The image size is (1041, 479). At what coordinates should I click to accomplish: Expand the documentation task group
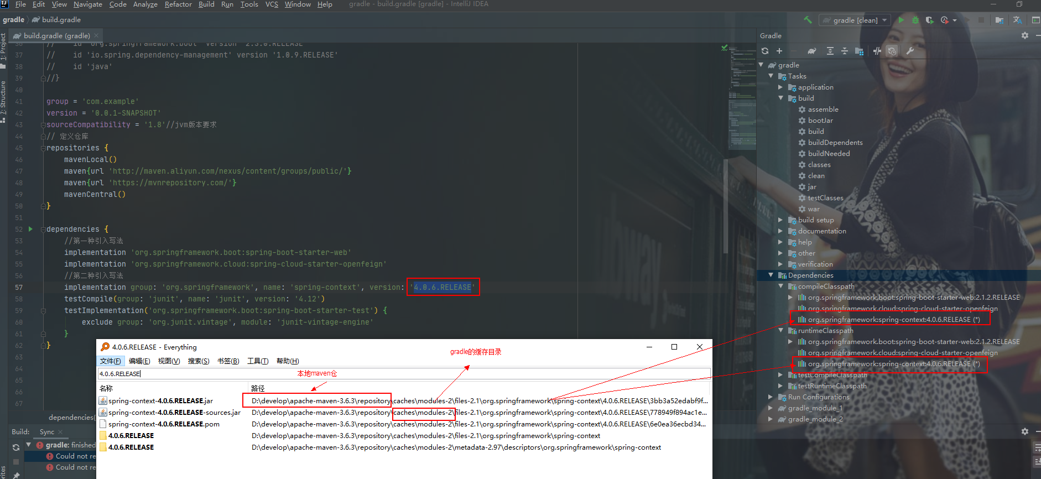[x=780, y=231]
